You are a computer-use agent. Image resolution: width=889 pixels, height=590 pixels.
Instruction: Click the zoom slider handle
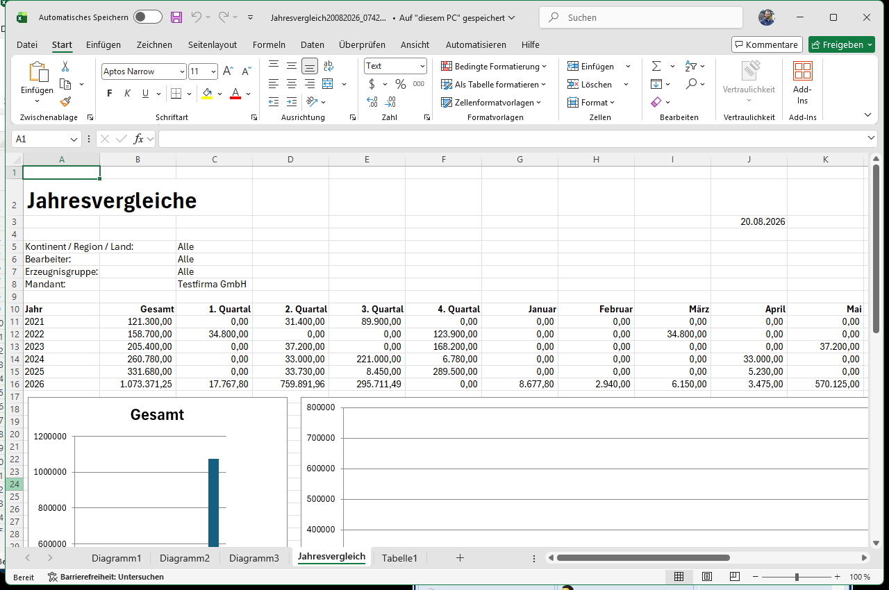(x=797, y=577)
